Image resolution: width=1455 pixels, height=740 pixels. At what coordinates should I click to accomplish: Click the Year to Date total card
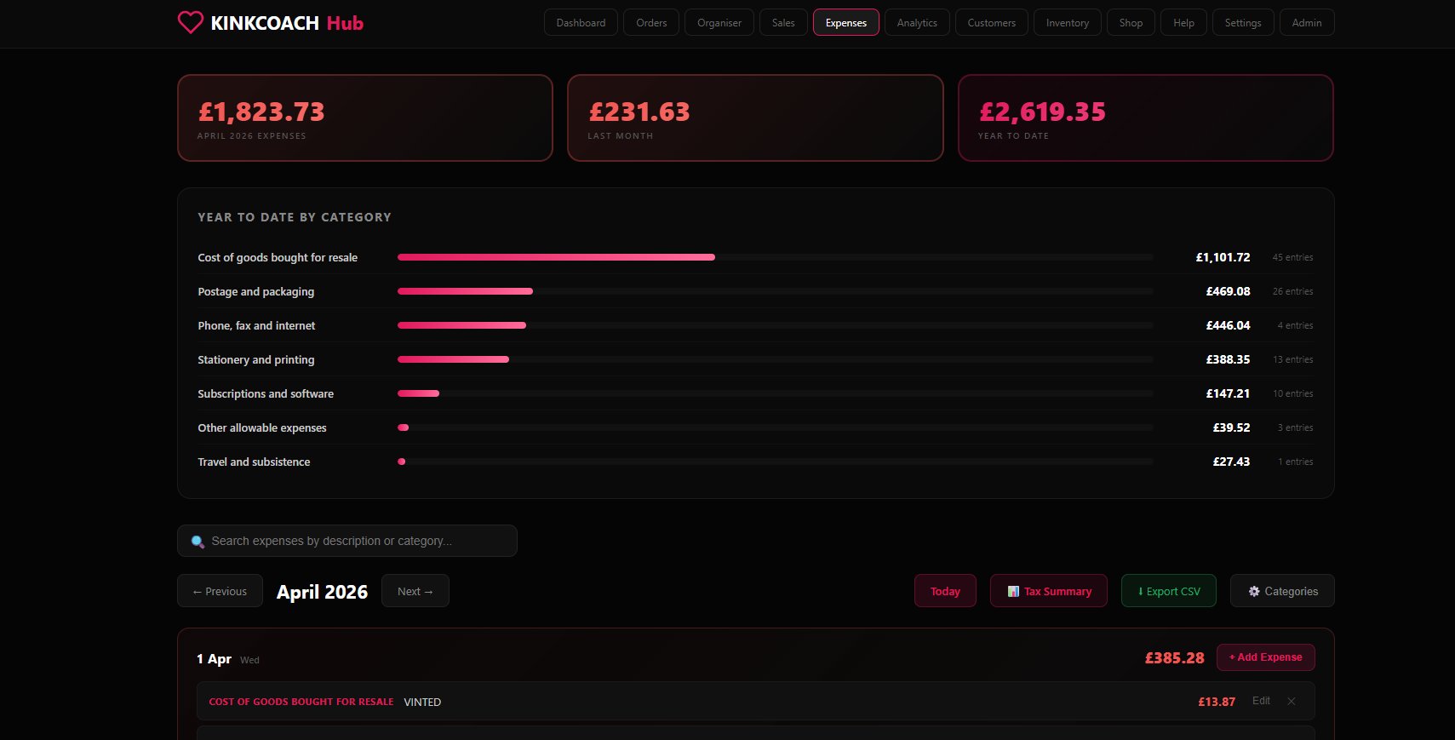[1146, 118]
